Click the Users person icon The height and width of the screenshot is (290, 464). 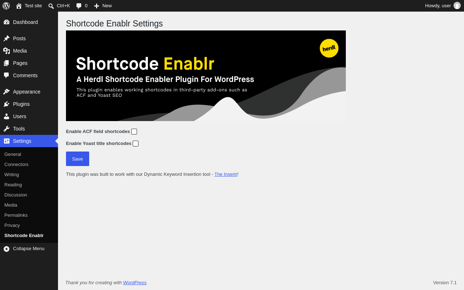click(x=7, y=116)
